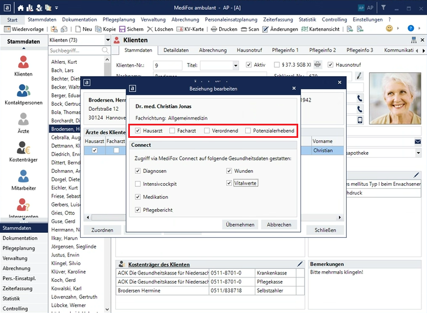
Task: Enable the Intensivcockpit checkbox
Action: click(x=138, y=184)
